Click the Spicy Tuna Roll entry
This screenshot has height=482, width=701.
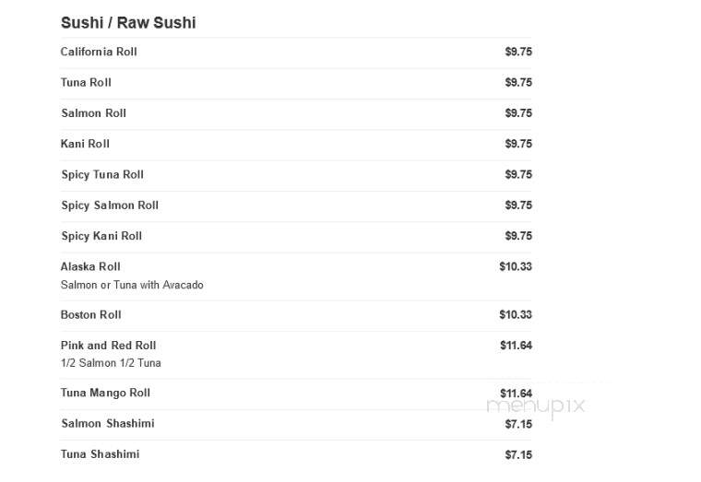click(102, 175)
